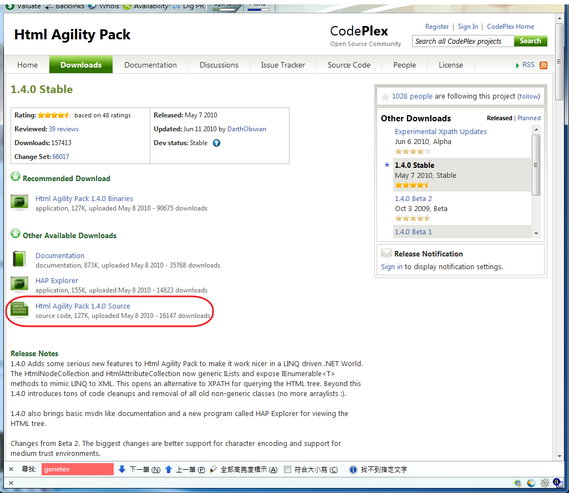Image resolution: width=569 pixels, height=493 pixels.
Task: Click the follow project link
Action: pyautogui.click(x=529, y=96)
